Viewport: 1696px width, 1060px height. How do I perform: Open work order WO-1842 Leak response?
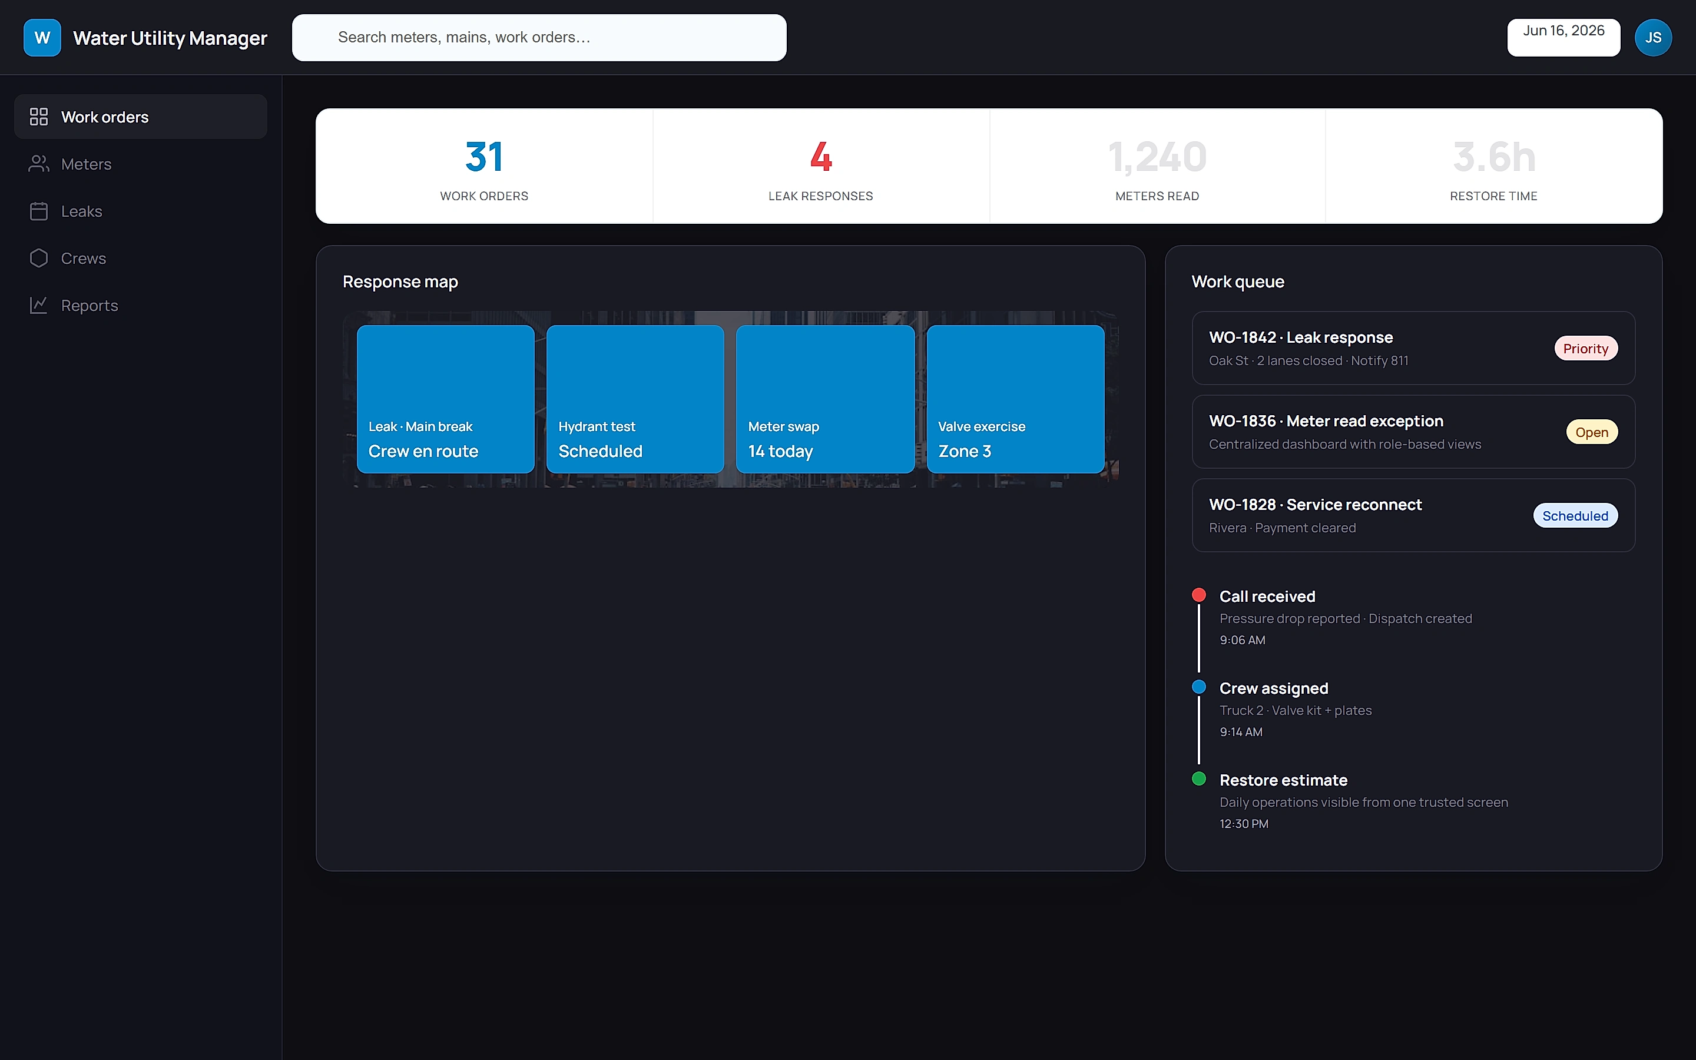click(x=1413, y=347)
